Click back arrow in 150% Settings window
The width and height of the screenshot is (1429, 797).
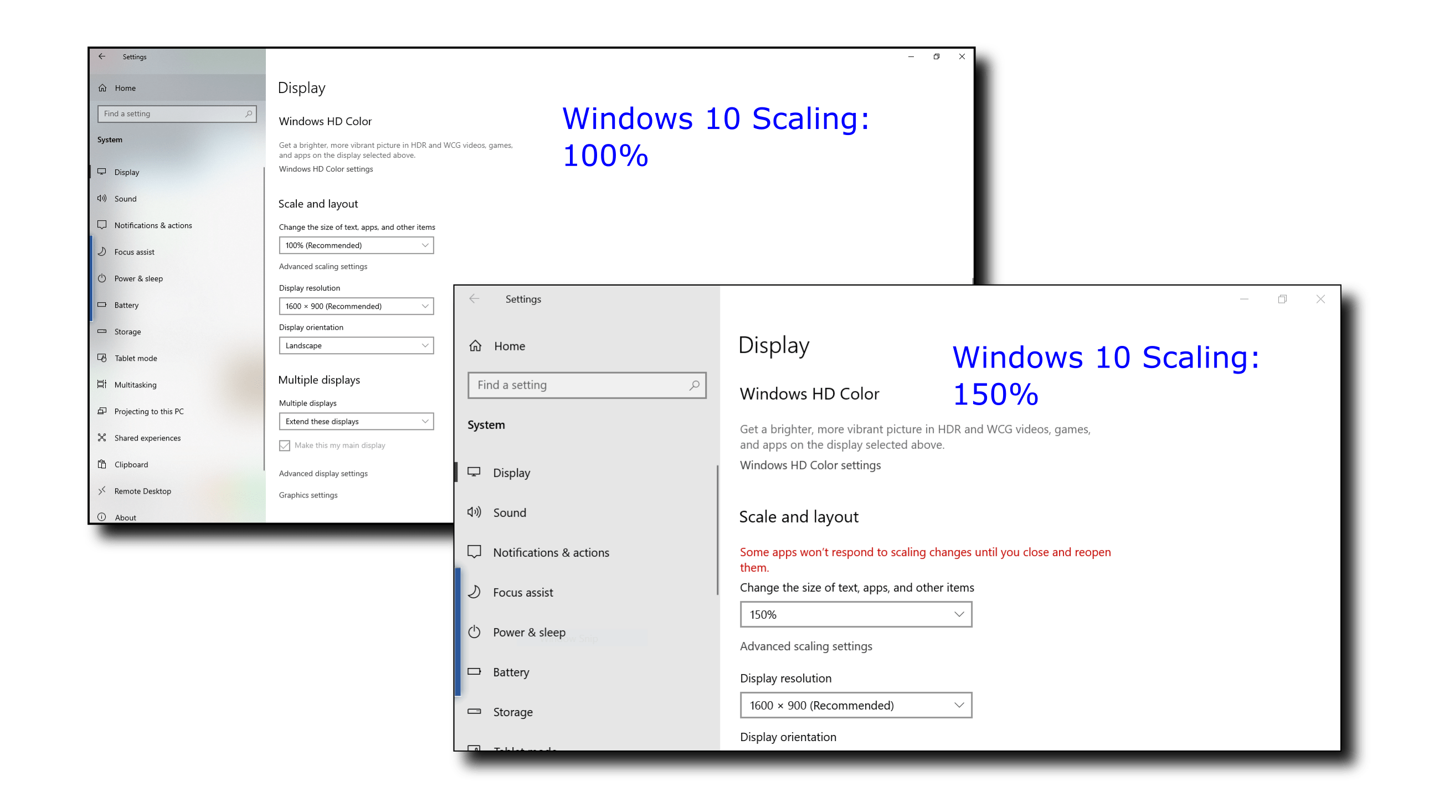[474, 299]
